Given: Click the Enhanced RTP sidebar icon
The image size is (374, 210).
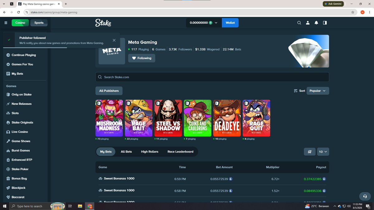Looking at the screenshot, I should [x=8, y=160].
